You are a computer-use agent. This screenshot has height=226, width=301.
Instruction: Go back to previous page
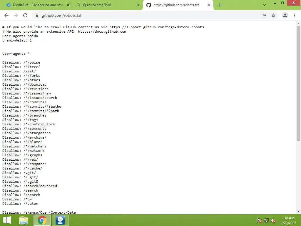pos(6,15)
